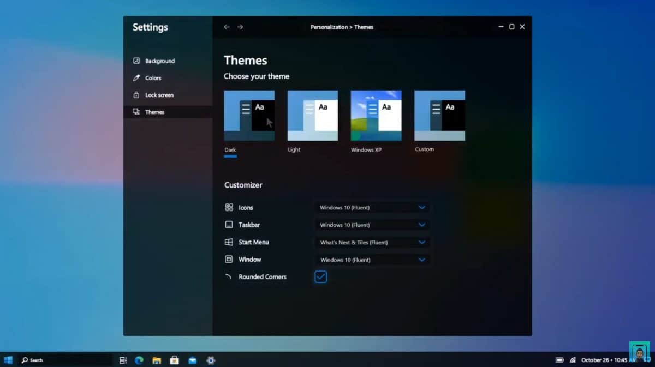Open the Taskbar style dropdown
655x367 pixels.
coord(372,225)
